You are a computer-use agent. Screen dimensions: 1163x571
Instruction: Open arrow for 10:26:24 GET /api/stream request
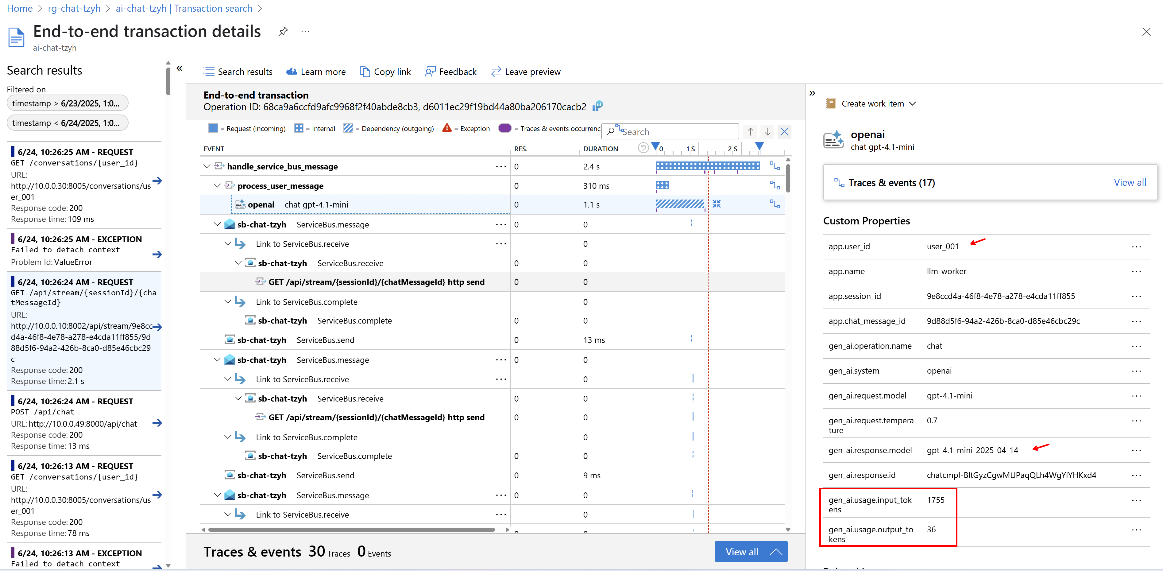157,327
